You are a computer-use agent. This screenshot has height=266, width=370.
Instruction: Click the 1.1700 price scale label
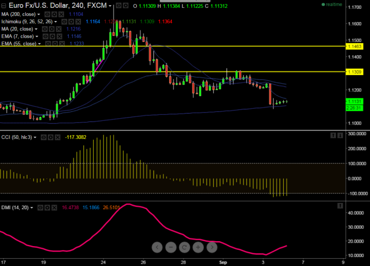click(355, 7)
